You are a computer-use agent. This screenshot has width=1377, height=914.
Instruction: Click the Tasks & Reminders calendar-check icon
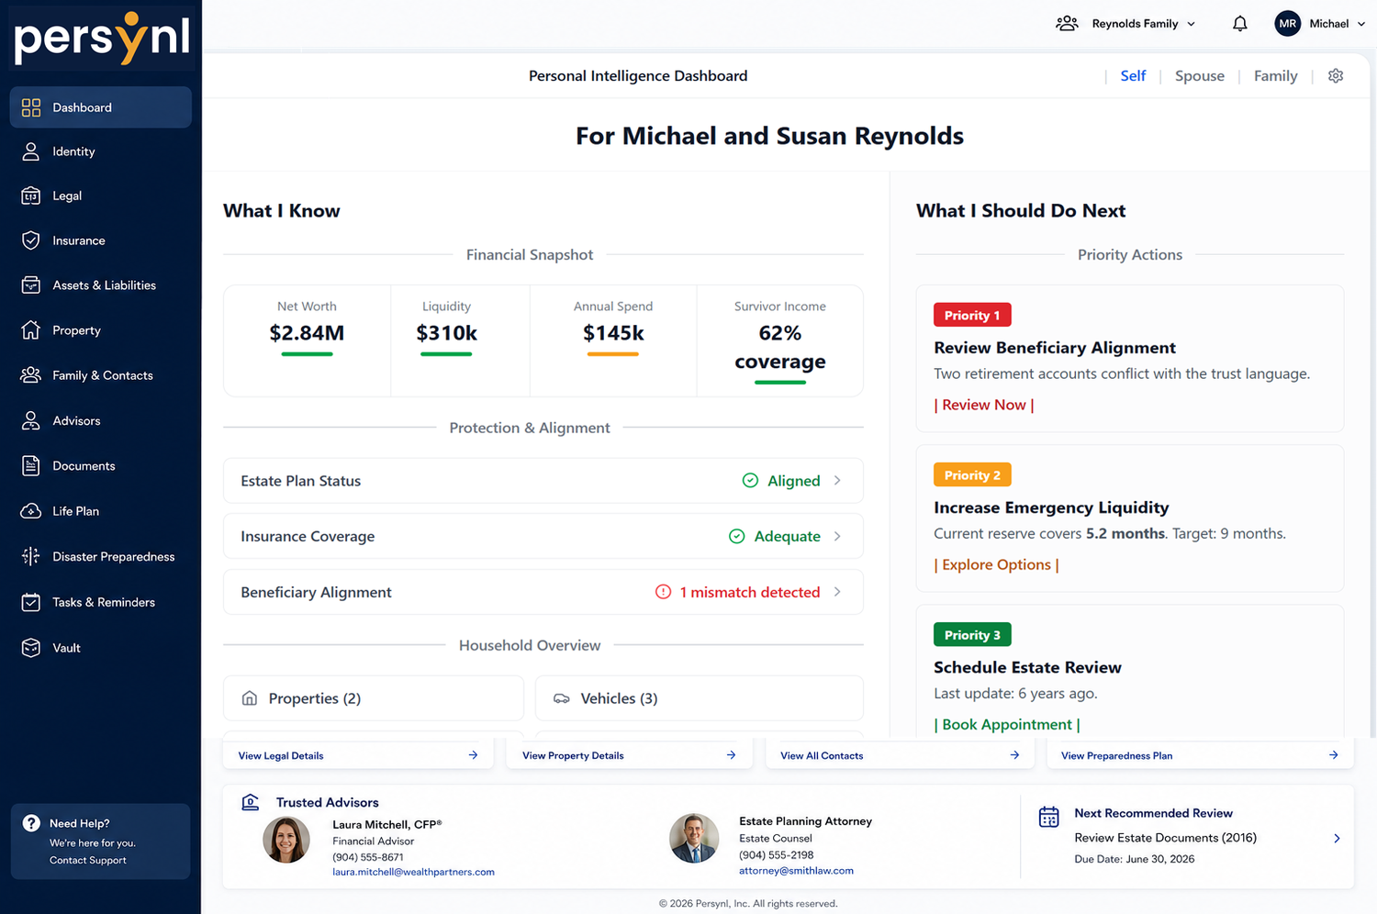point(31,602)
